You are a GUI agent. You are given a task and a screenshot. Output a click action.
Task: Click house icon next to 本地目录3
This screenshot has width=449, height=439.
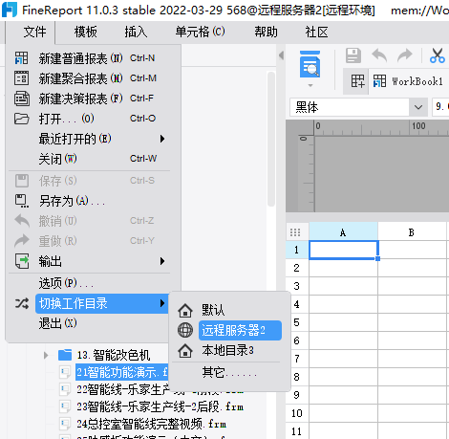pyautogui.click(x=185, y=351)
